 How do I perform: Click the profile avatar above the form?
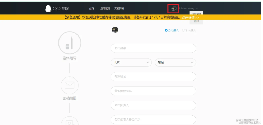point(115,30)
